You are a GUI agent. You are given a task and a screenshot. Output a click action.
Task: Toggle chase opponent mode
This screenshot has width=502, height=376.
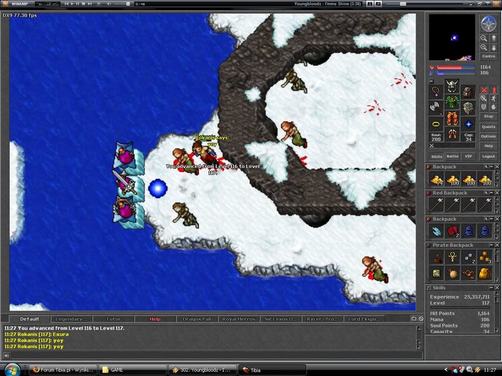click(494, 98)
